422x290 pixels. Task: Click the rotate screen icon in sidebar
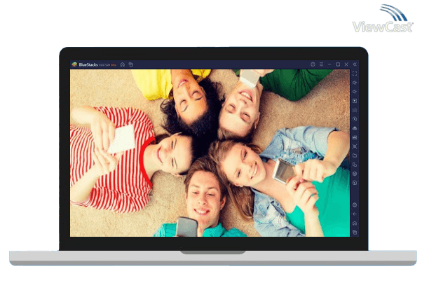[355, 165]
